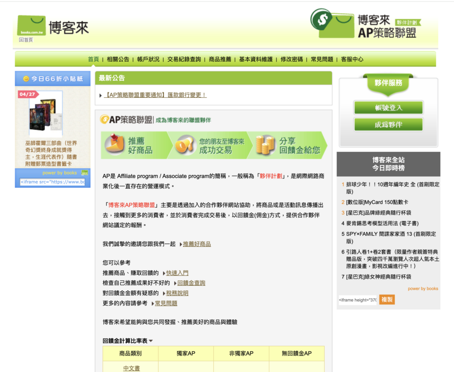Open the 快速入門 link

(x=177, y=273)
